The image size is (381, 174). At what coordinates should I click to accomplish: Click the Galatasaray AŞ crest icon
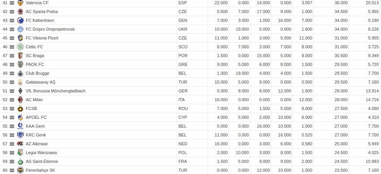click(x=20, y=82)
